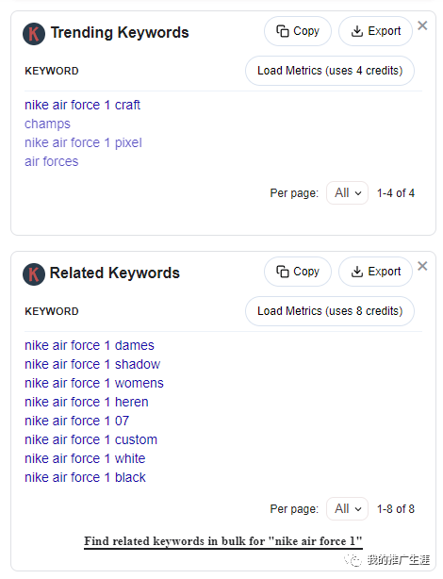Screen dimensions: 443x579
Task: Close the Trending Keywords panel
Action: (x=422, y=25)
